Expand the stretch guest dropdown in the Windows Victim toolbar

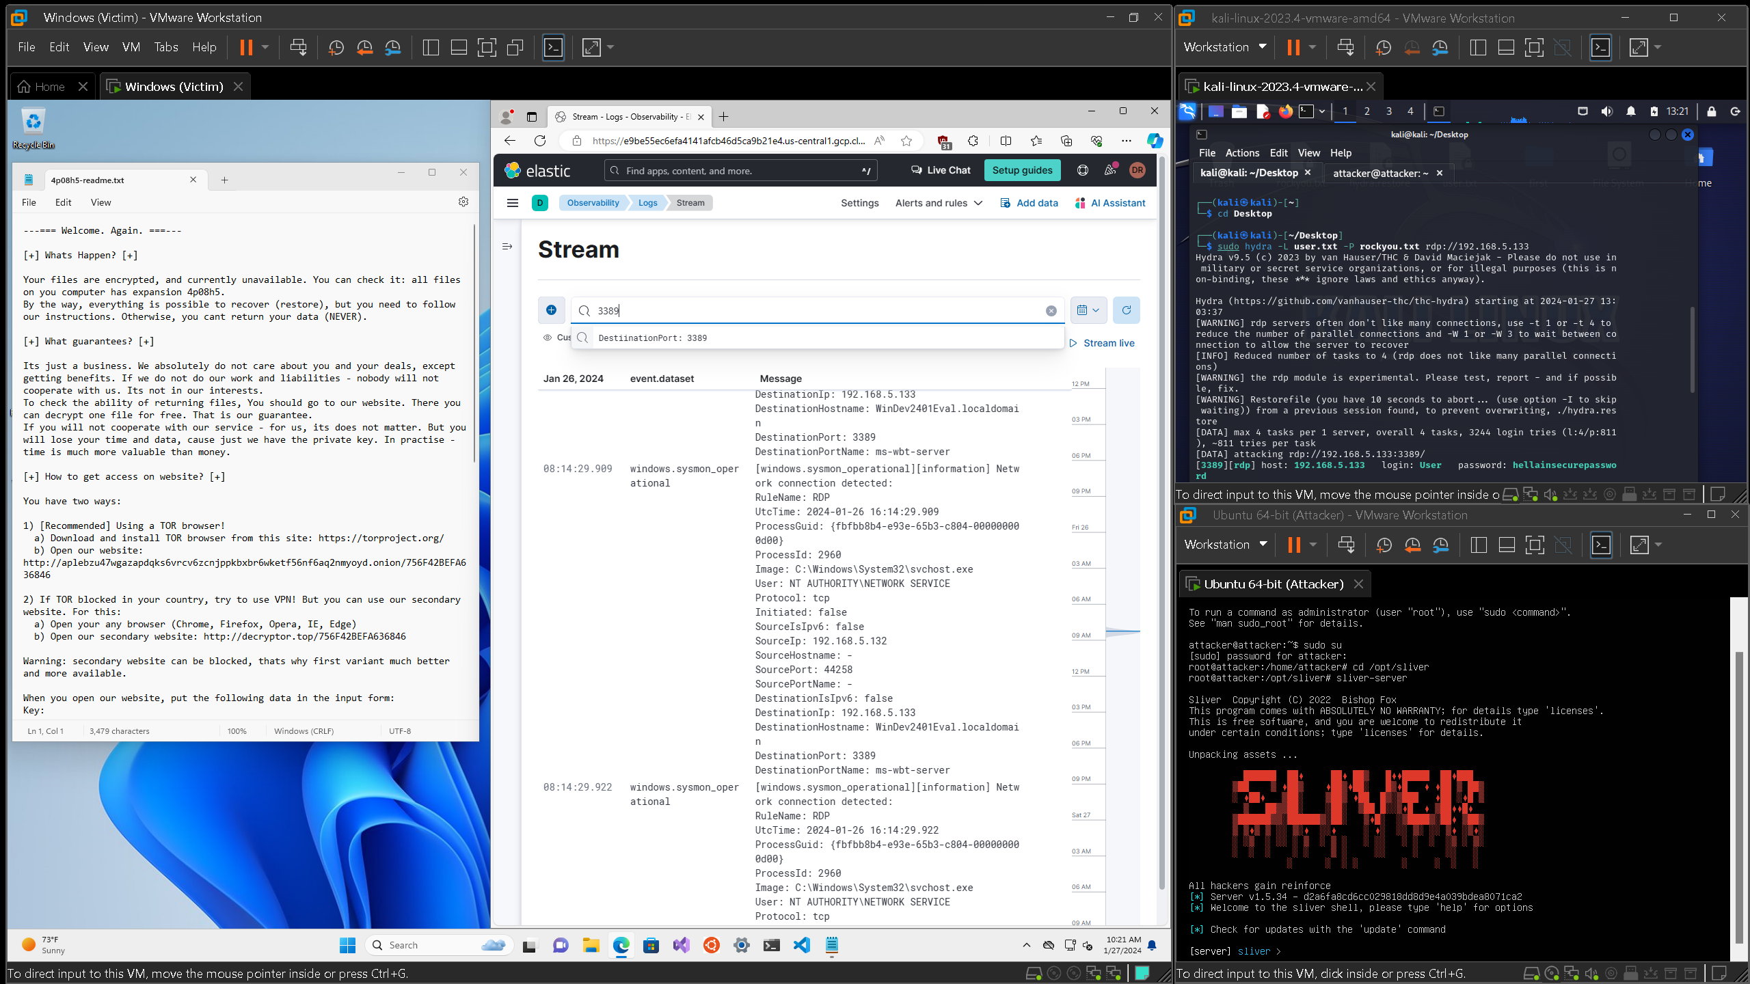click(x=610, y=47)
